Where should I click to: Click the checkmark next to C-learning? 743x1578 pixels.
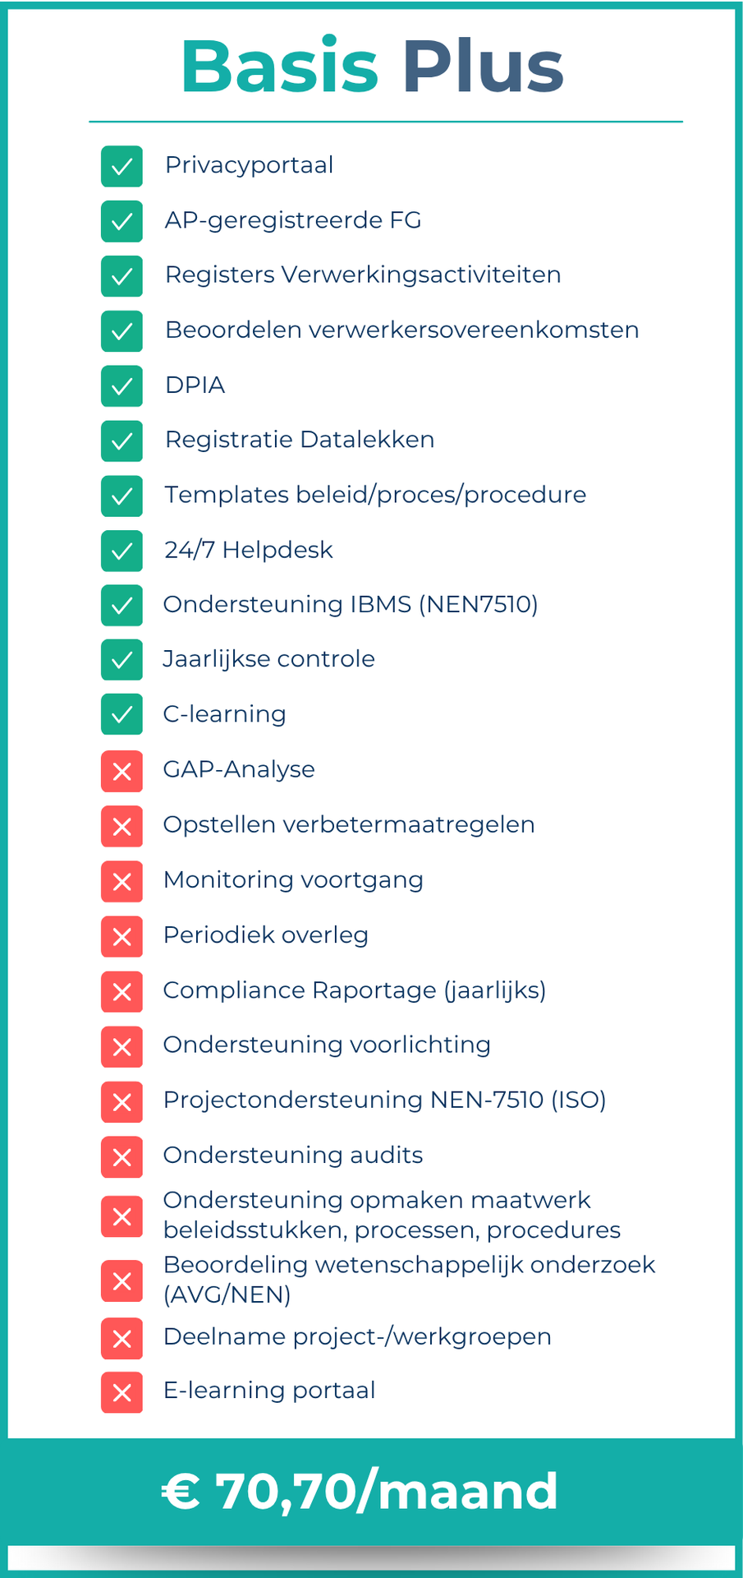point(122,713)
